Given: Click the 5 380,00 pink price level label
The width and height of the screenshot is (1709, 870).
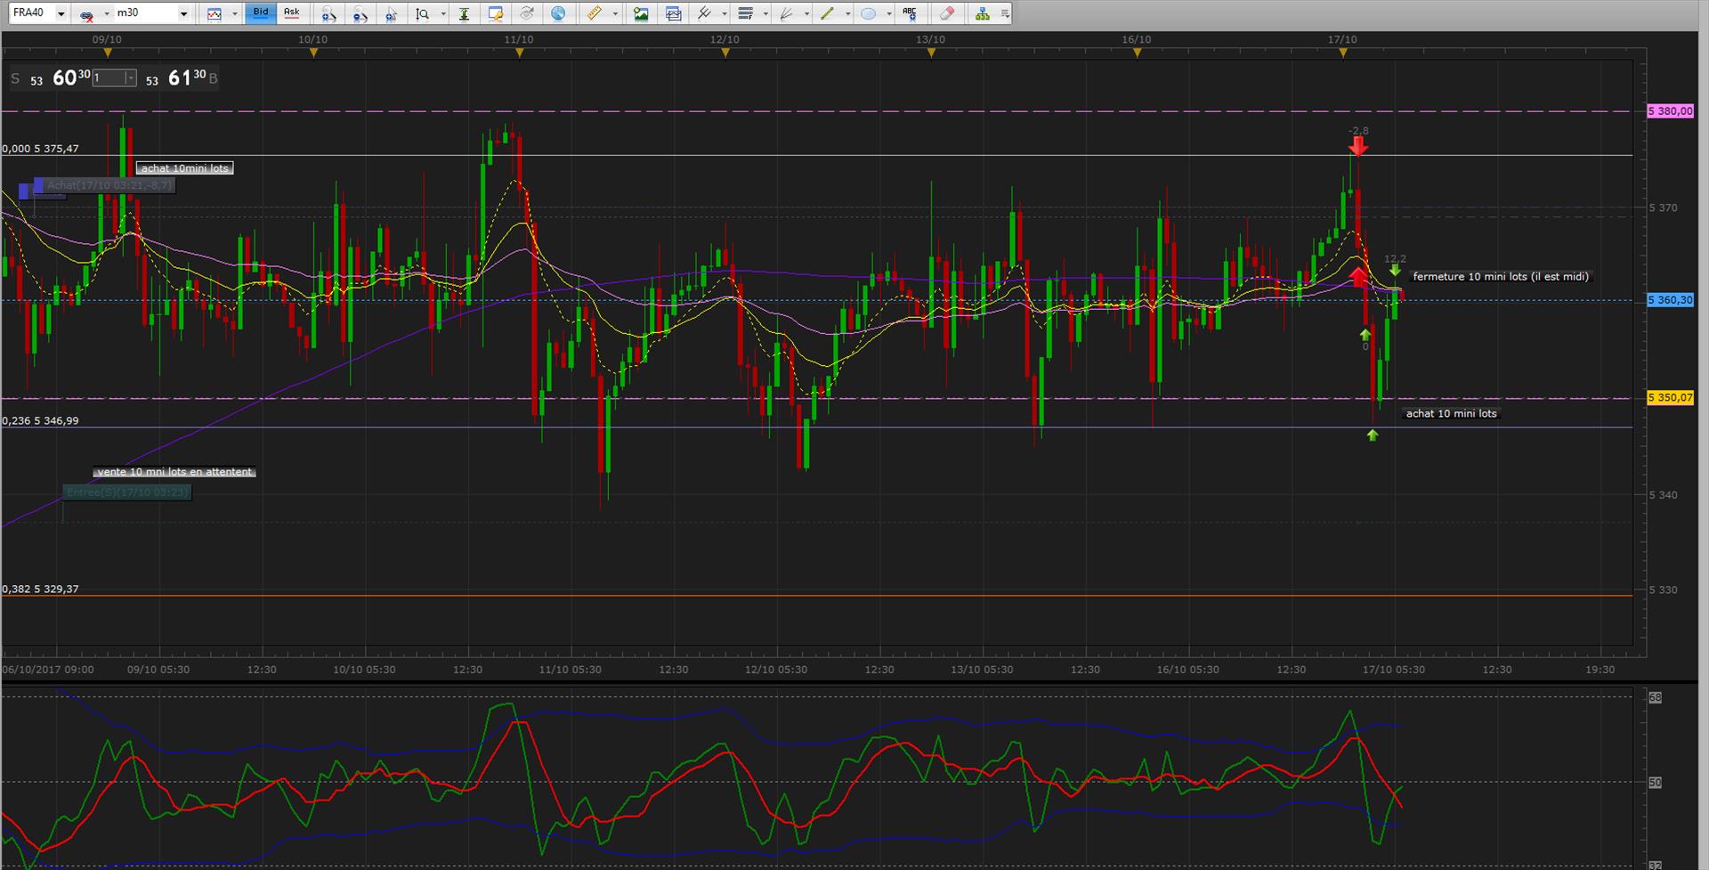Looking at the screenshot, I should point(1670,111).
